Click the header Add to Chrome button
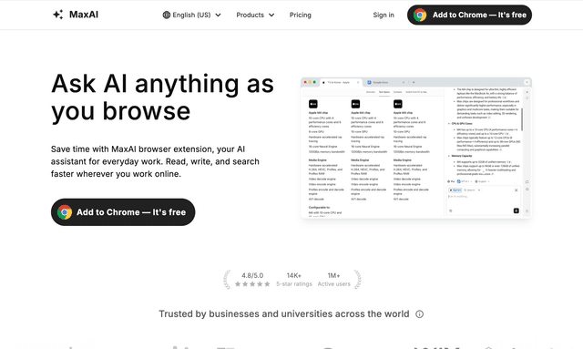This screenshot has width=583, height=349. 469,15
